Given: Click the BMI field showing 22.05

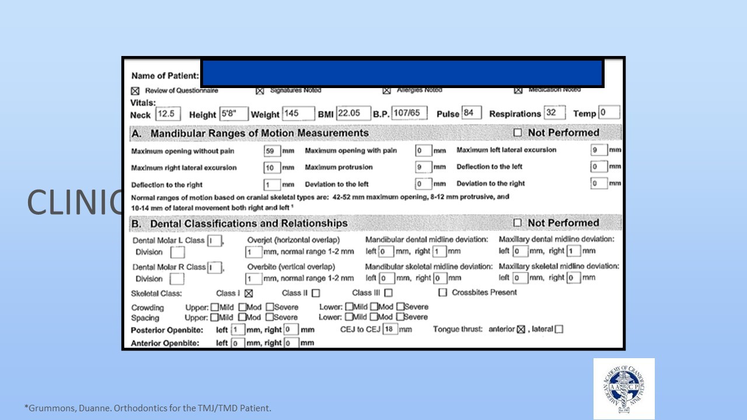Looking at the screenshot, I should tap(353, 113).
